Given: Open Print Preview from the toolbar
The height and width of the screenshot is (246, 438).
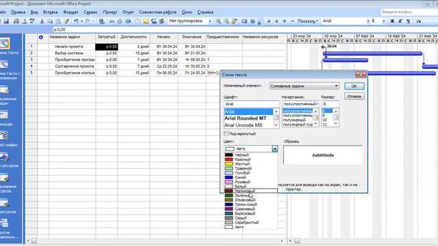Looking at the screenshot, I should tap(24, 21).
